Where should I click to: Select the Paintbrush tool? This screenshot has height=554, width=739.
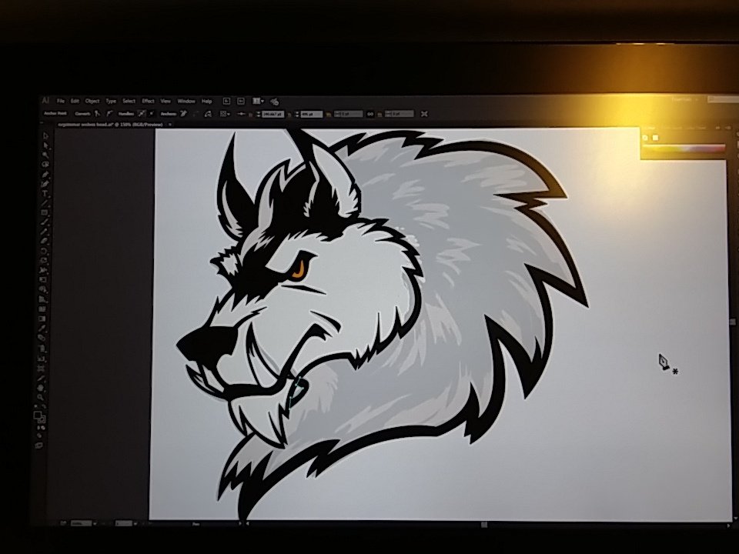[45, 222]
